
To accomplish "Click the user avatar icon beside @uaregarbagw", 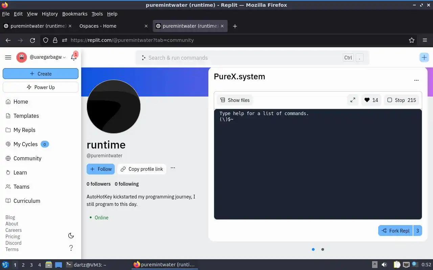I will [x=22, y=57].
